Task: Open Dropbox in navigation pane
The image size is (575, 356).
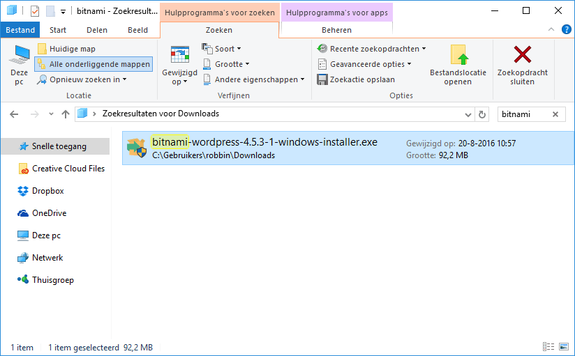Action: pyautogui.click(x=40, y=191)
